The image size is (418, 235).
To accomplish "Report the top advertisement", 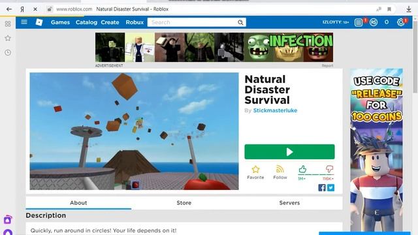I will pyautogui.click(x=327, y=65).
